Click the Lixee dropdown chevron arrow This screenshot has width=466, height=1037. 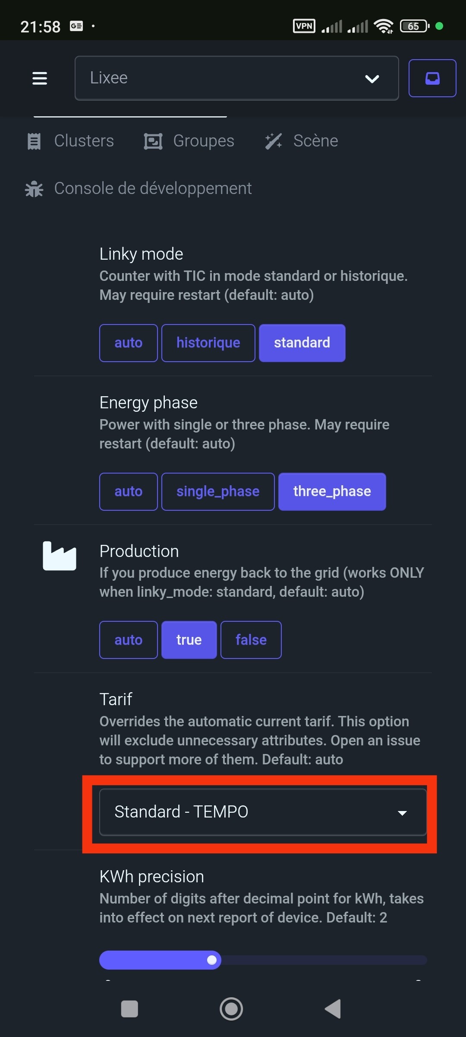pos(372,79)
